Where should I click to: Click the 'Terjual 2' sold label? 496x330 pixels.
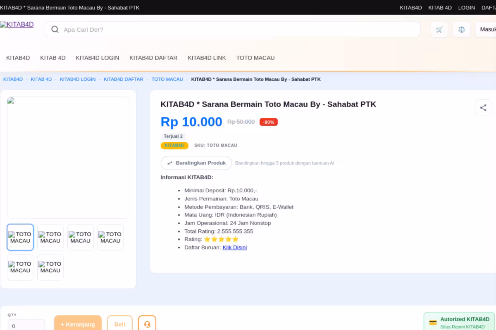(173, 137)
